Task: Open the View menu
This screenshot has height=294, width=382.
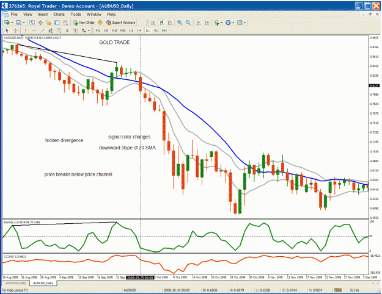Action: coord(28,15)
